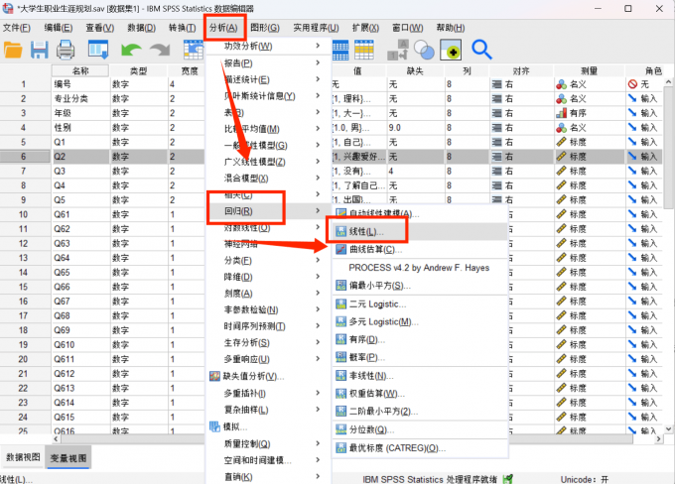This screenshot has height=484, width=675.
Task: Click the 测量 column header
Action: coord(590,71)
